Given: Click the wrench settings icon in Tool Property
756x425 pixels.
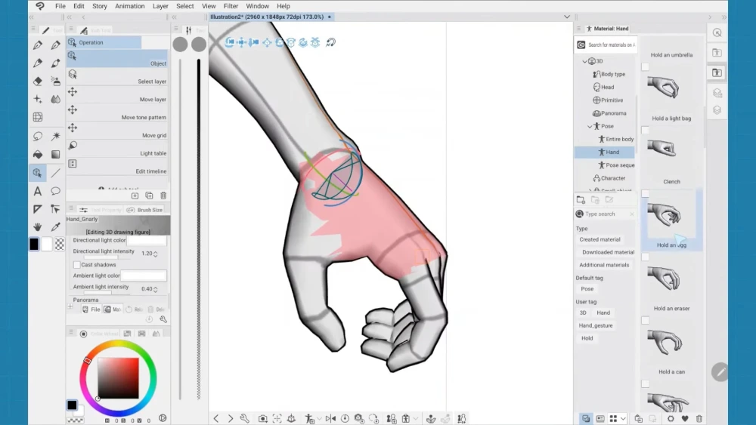Looking at the screenshot, I should tap(163, 319).
